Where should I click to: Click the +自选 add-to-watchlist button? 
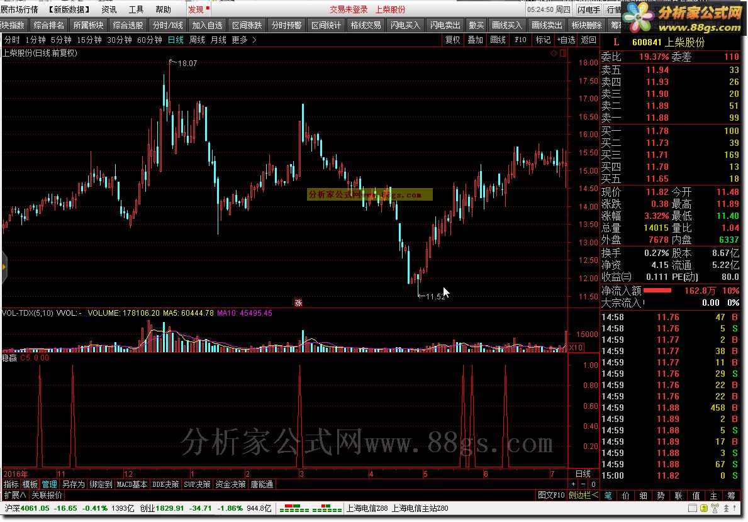click(x=566, y=40)
